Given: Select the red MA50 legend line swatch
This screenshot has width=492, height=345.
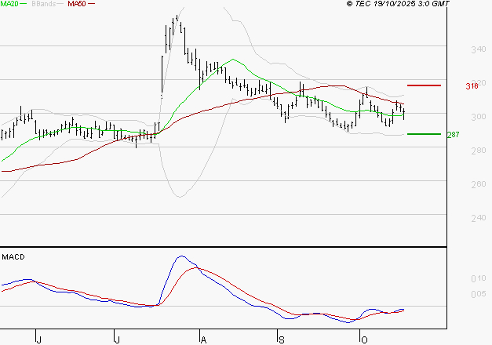Looking at the screenshot, I should 91,4.
